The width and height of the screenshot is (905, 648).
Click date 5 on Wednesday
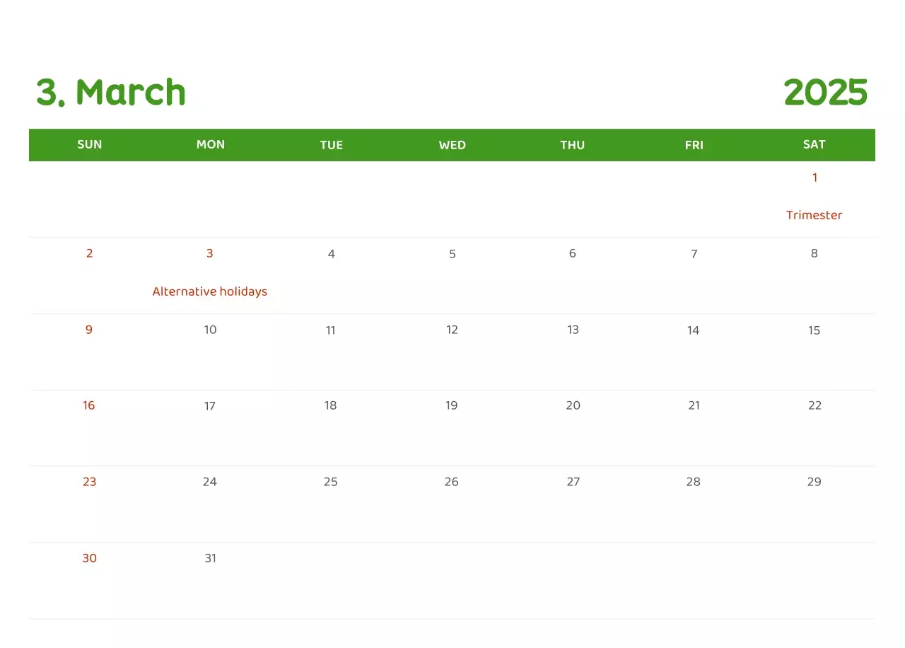coord(452,254)
